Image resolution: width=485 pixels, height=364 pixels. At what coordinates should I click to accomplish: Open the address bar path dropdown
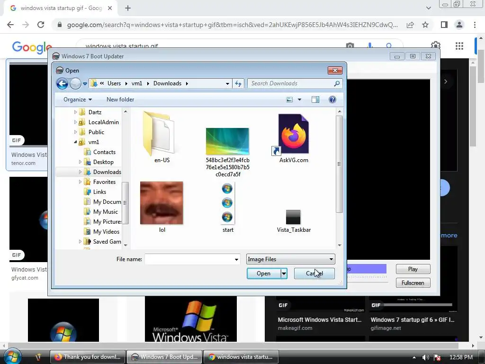pyautogui.click(x=228, y=83)
